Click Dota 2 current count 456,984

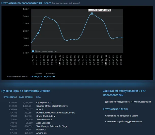13,109
